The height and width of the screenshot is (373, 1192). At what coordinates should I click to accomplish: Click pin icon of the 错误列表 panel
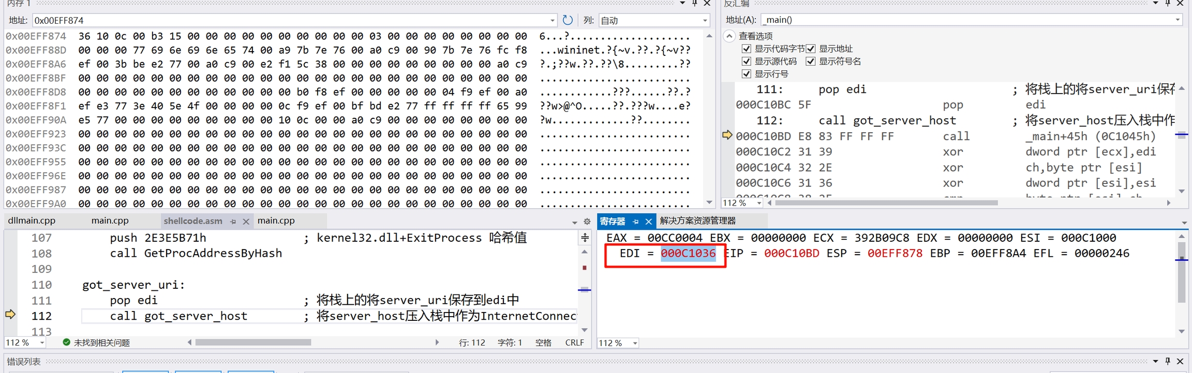1168,361
